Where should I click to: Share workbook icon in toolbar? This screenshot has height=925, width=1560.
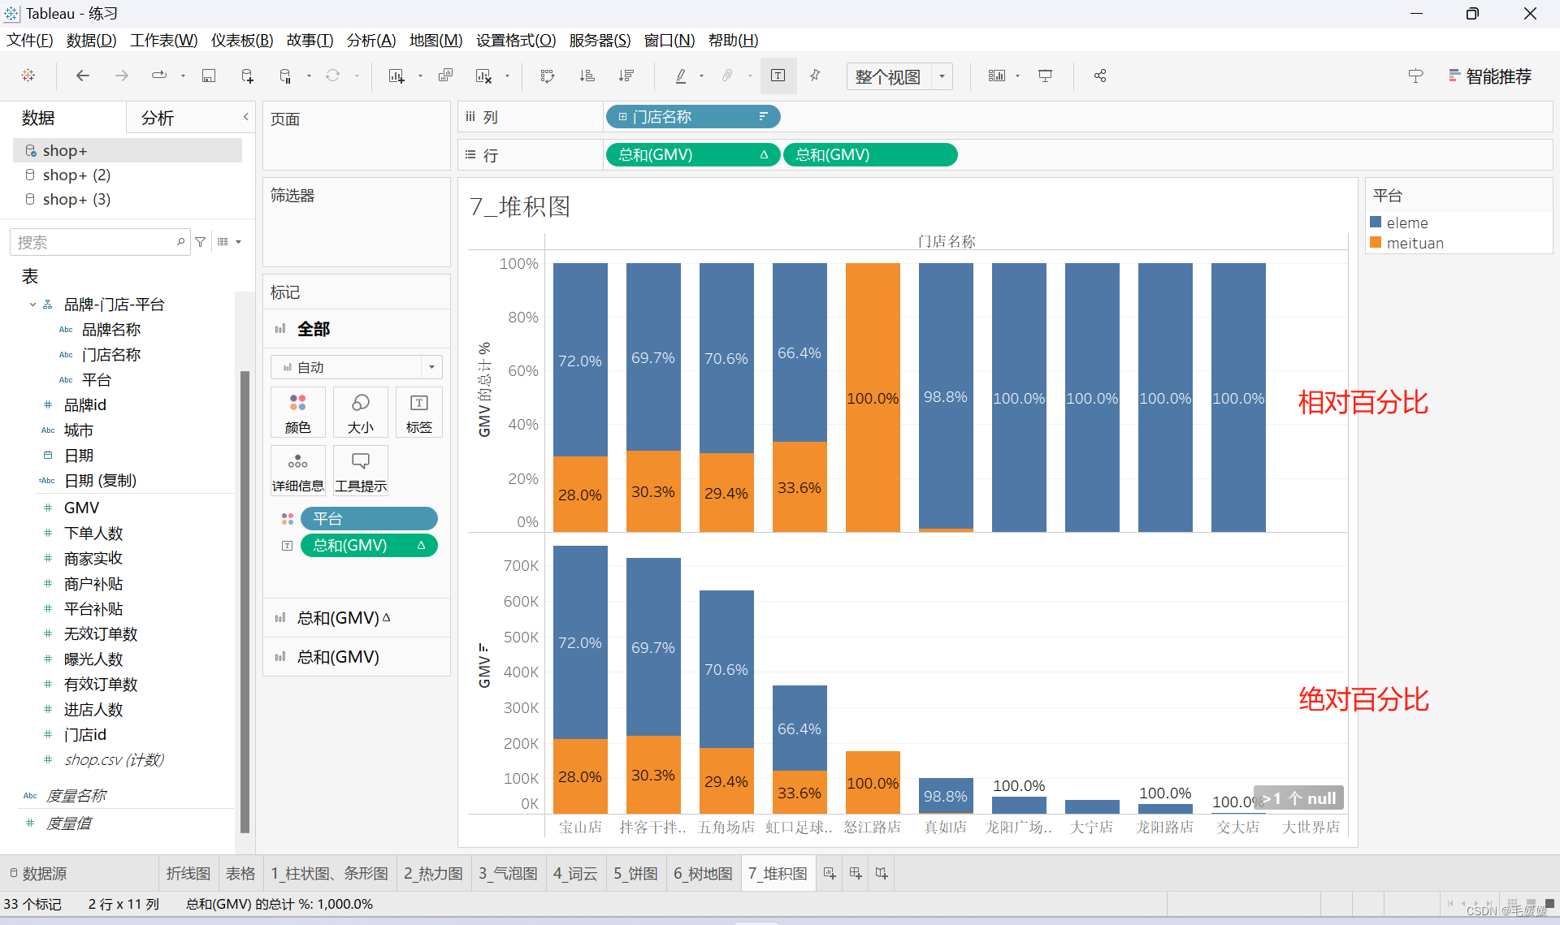(1100, 76)
